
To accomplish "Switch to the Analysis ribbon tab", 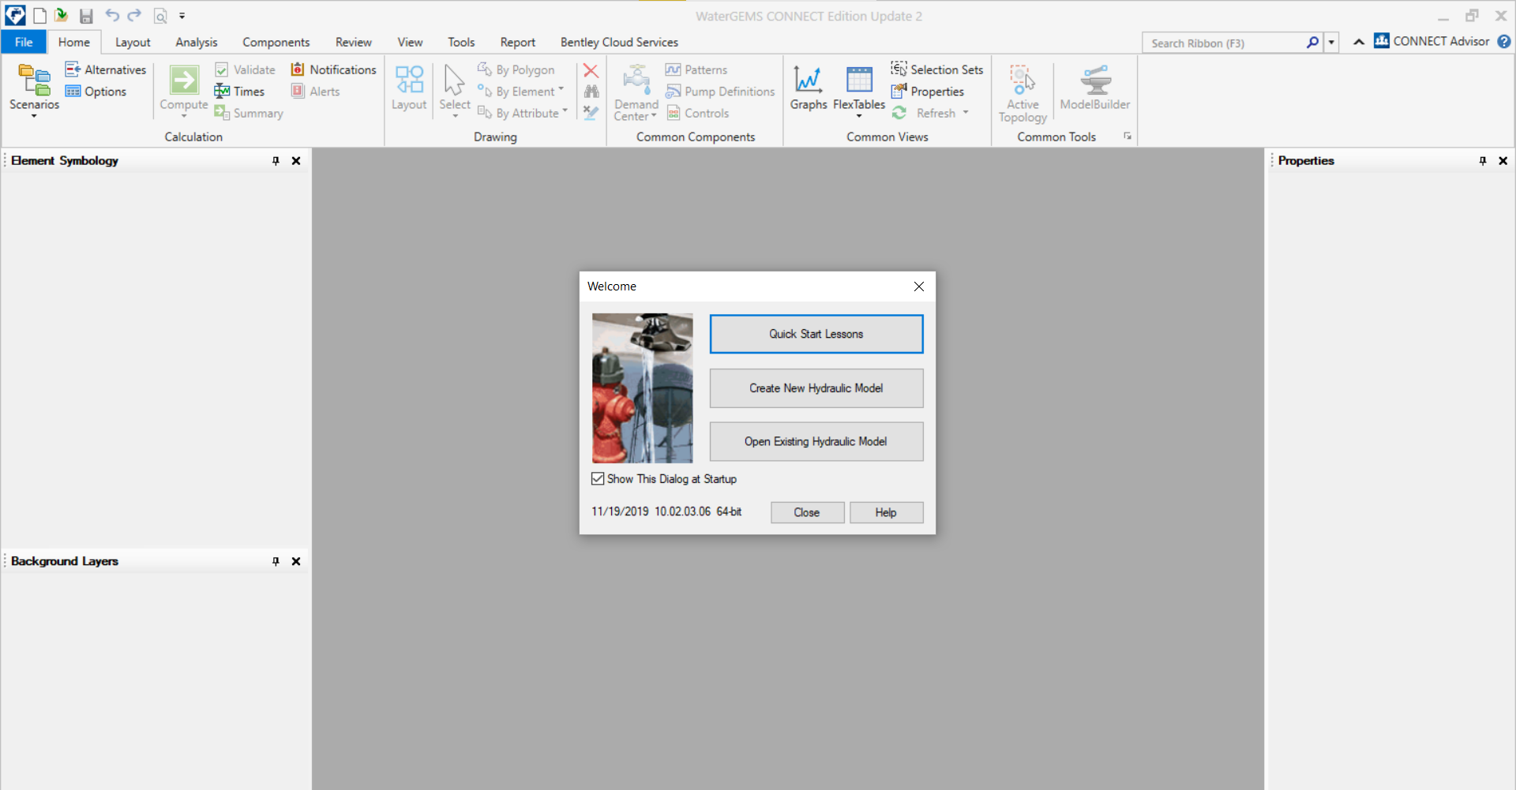I will coord(196,43).
